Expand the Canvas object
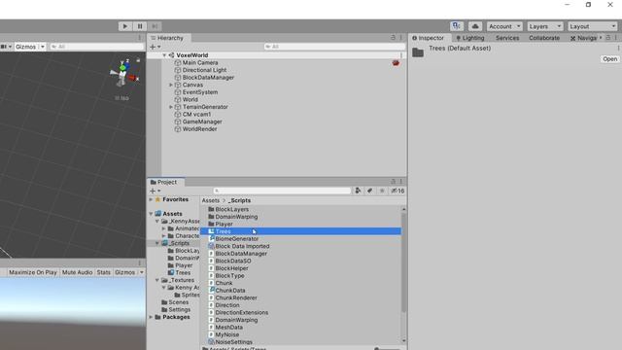This screenshot has height=350, width=622. pyautogui.click(x=171, y=85)
